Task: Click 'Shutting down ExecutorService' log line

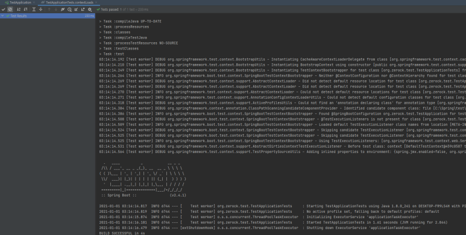Action: click(x=260, y=228)
